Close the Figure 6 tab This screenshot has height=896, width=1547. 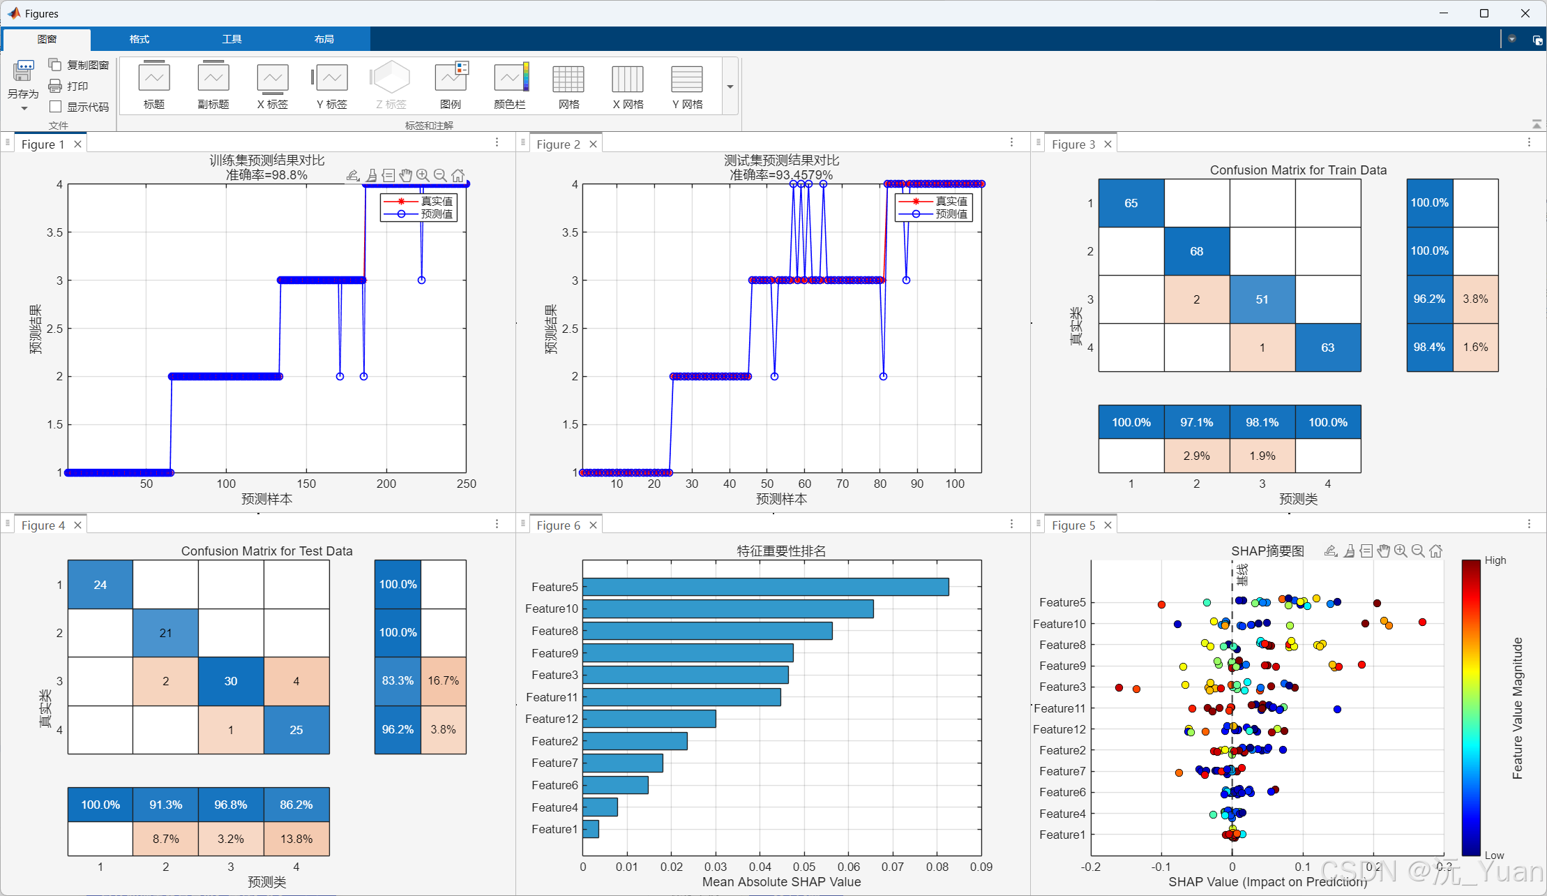point(593,525)
